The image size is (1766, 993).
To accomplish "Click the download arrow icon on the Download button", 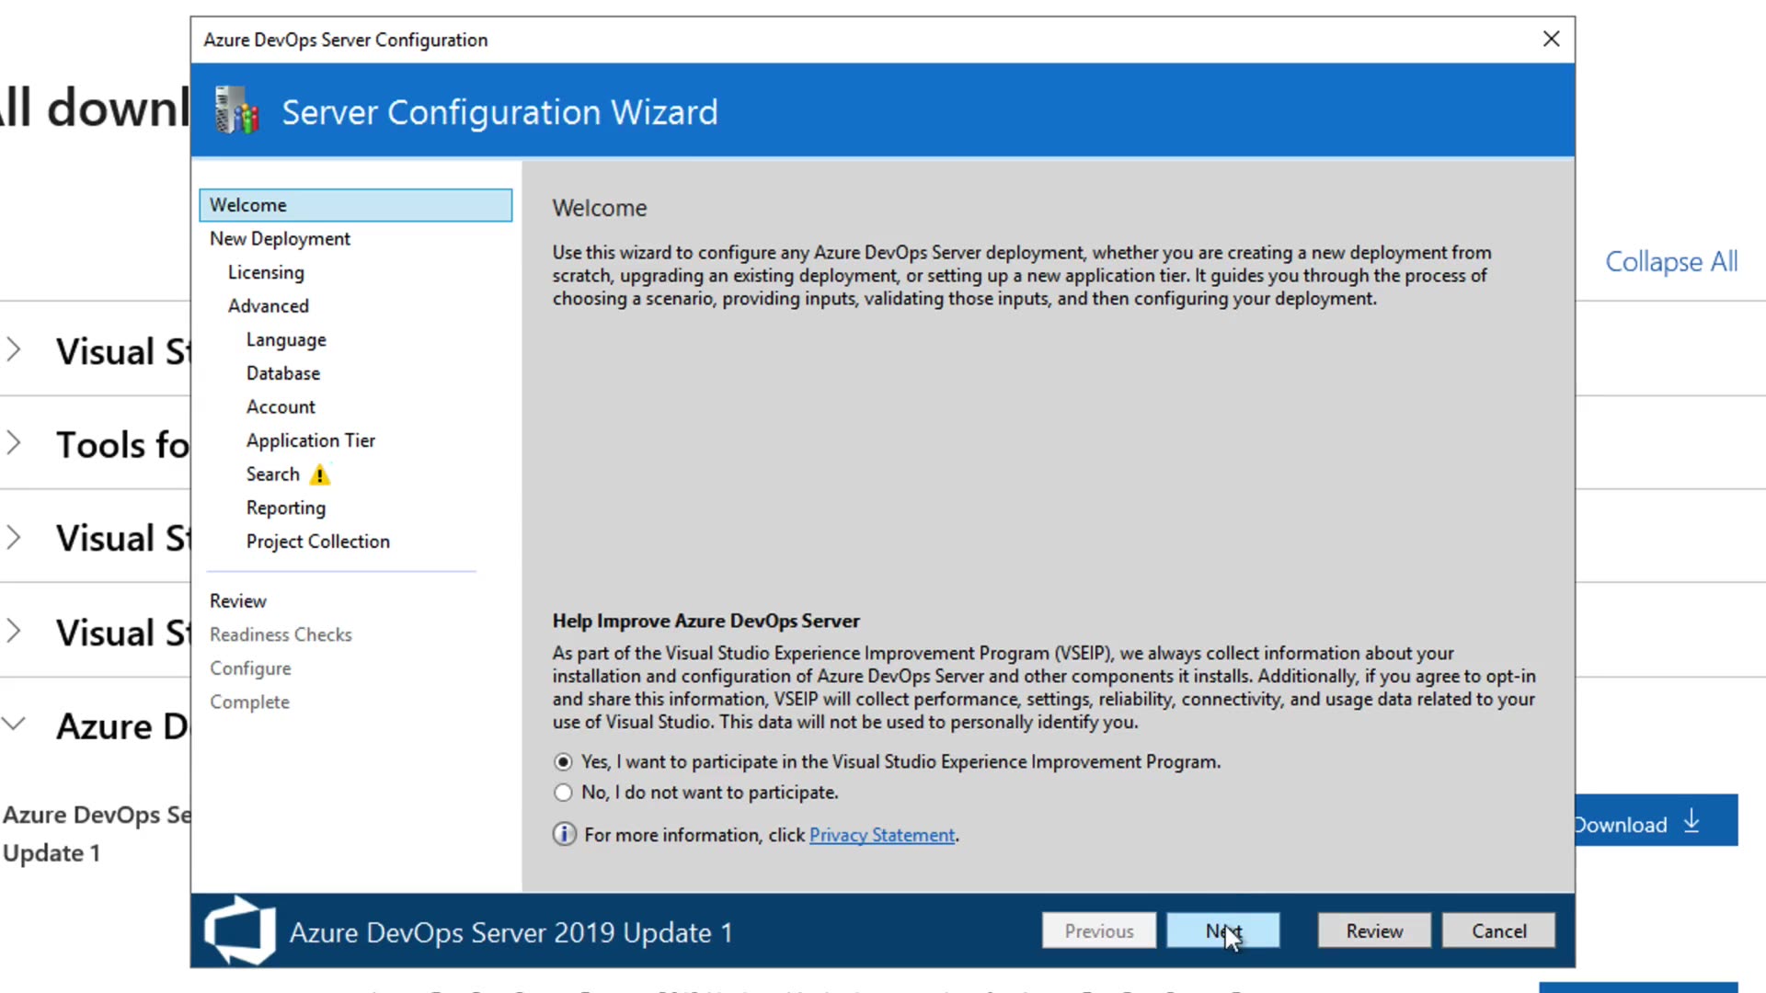I will 1691,821.
